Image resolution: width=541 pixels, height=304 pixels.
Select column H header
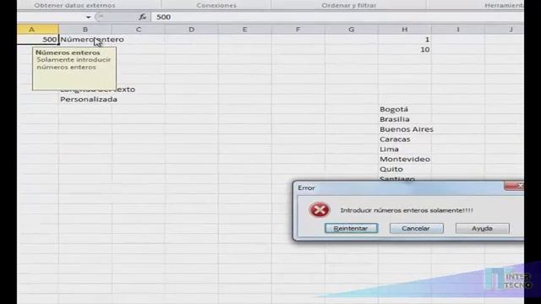[x=404, y=30]
